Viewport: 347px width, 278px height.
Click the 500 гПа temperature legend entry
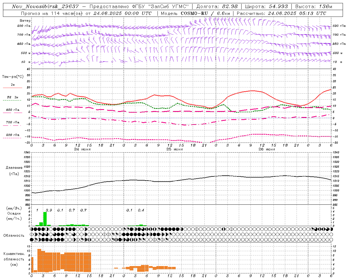point(12,135)
